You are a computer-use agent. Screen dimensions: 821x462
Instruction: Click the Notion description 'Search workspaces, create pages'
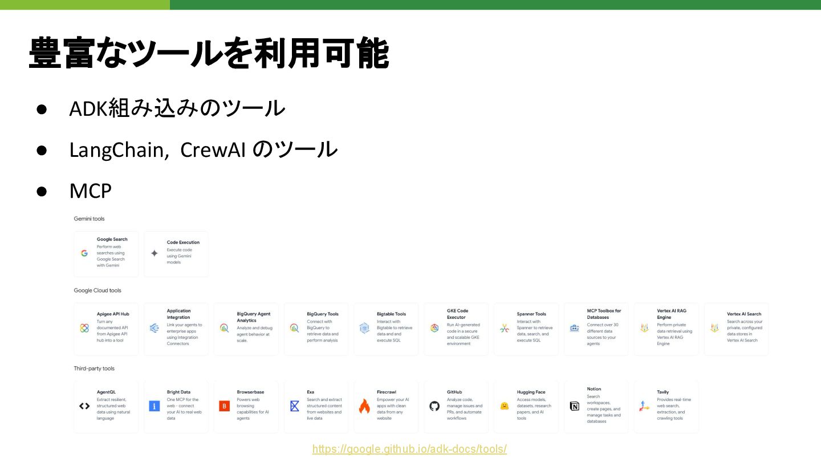coord(604,409)
